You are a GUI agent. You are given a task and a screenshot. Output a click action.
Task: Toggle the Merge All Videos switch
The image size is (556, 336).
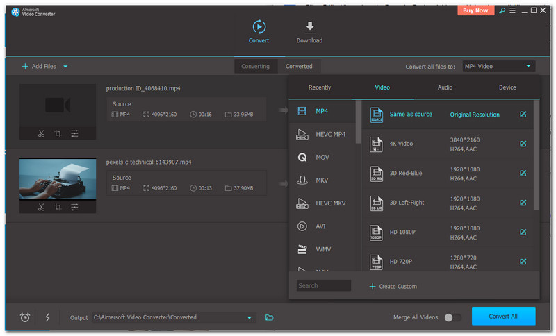(452, 317)
